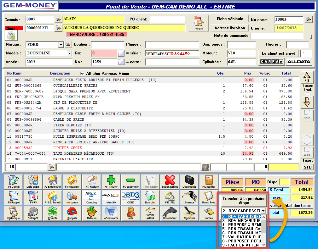Open the Compte dollar icon

[53, 213]
